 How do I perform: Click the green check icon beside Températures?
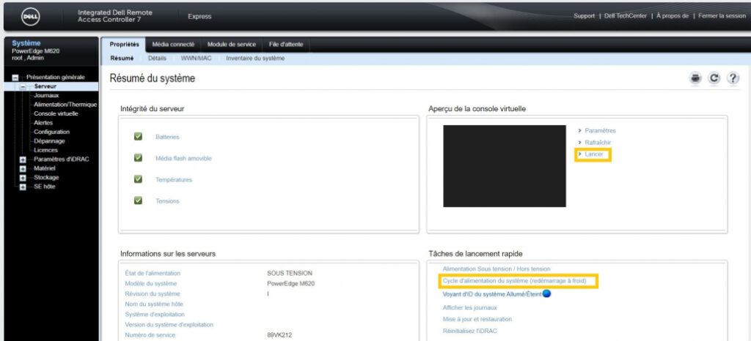click(x=139, y=179)
